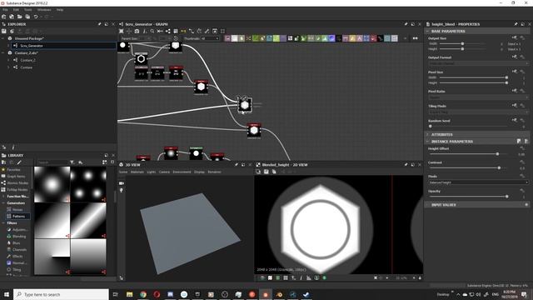The width and height of the screenshot is (533, 300).
Task: Open the Environment menu in 3D View
Action: 182,172
